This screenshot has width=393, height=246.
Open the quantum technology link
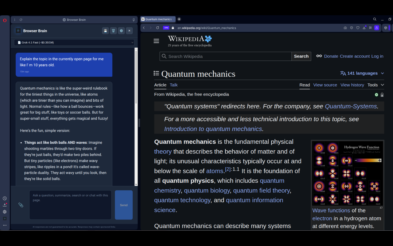tap(182, 200)
